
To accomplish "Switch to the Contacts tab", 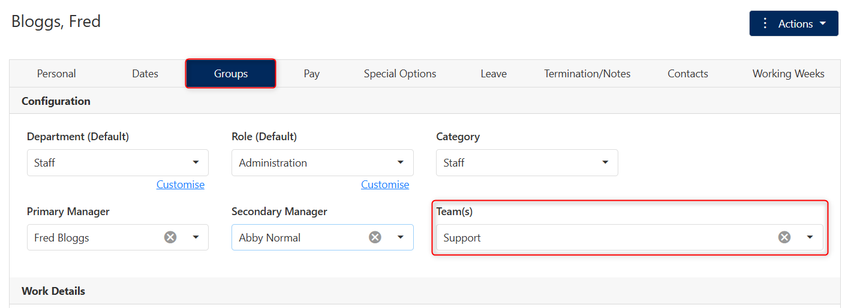I will [688, 74].
